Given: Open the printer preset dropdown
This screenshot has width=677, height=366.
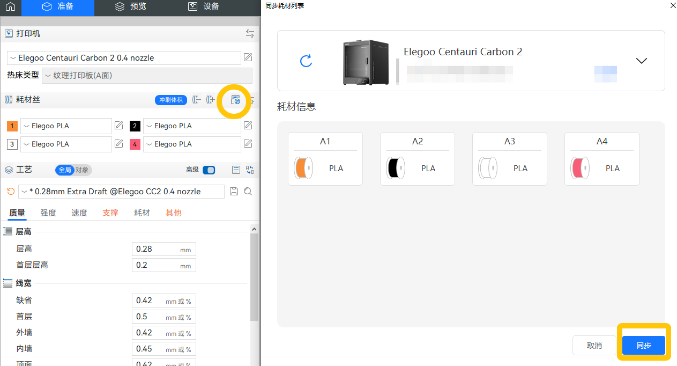Looking at the screenshot, I should (x=124, y=57).
